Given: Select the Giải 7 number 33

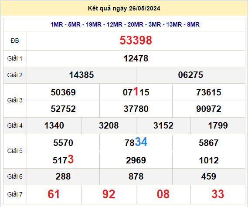Looking at the screenshot, I should (x=218, y=194).
